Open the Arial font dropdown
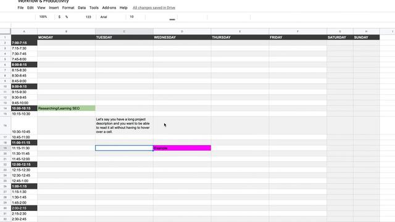This screenshot has height=222, width=395. click(104, 17)
